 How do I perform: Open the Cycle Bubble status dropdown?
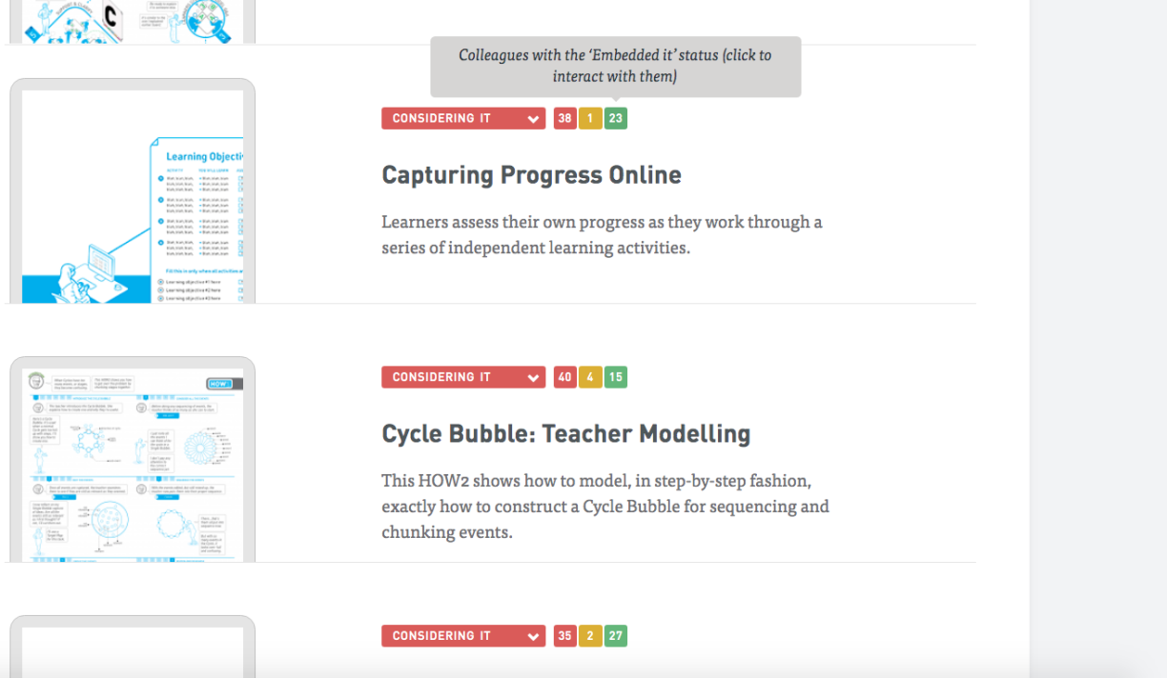[x=463, y=377]
